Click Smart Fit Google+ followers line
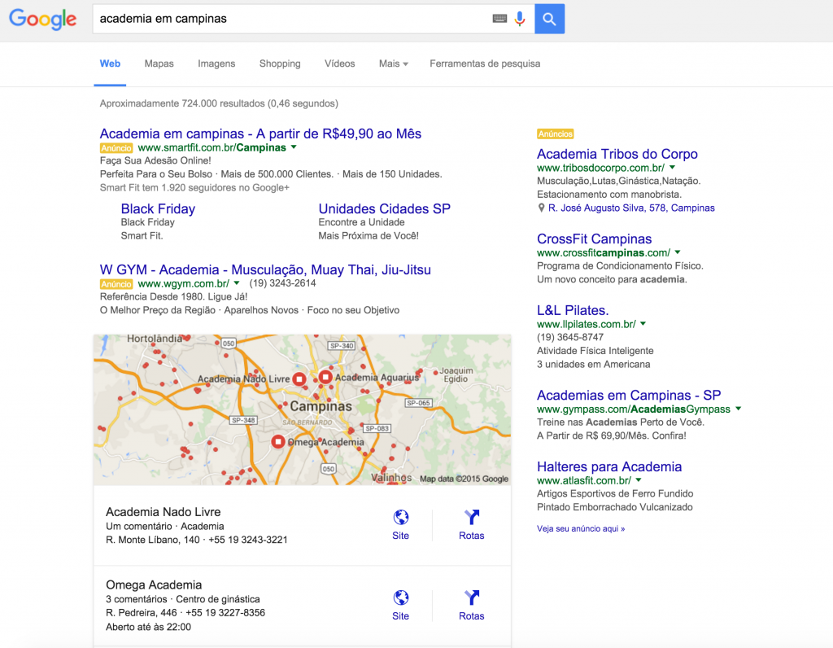 194,188
